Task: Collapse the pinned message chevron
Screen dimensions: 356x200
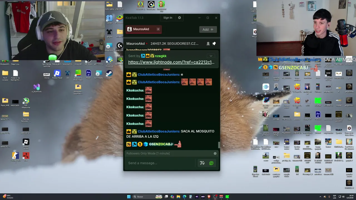Action: pos(211,56)
